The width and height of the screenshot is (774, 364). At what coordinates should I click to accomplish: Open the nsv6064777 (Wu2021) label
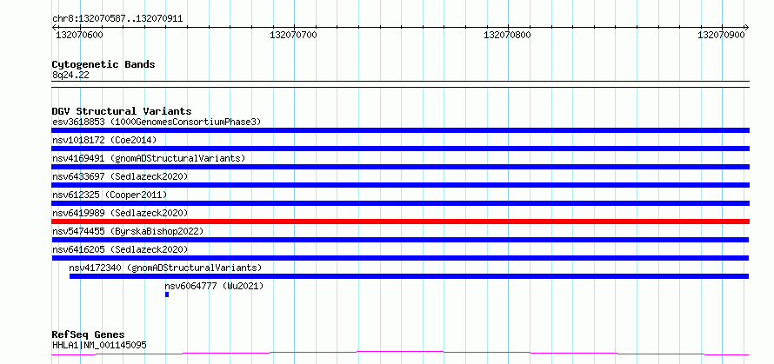click(x=214, y=286)
